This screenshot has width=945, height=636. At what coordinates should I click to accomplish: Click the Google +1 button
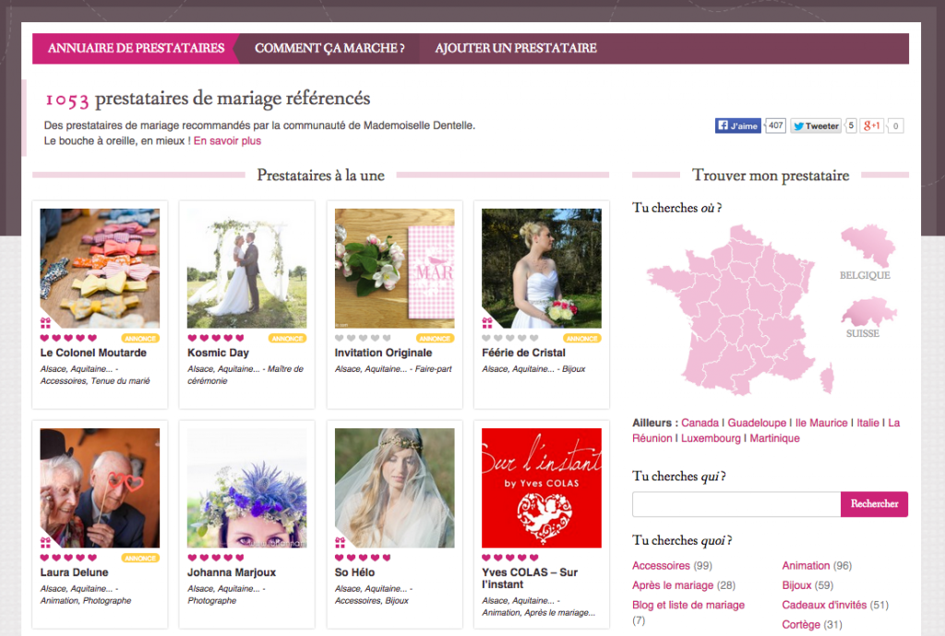pos(872,126)
